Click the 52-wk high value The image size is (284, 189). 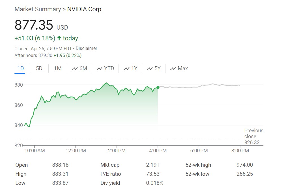245,165
